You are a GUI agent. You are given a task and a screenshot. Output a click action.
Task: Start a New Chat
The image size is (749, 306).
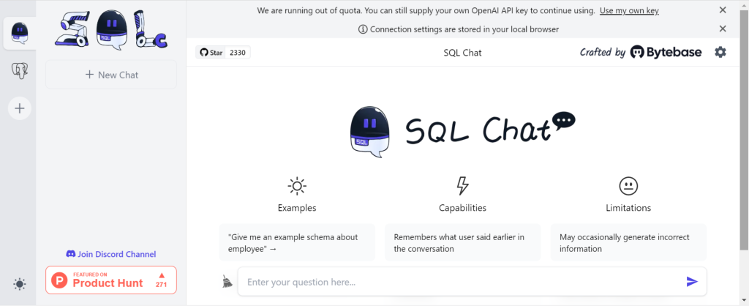tap(111, 75)
